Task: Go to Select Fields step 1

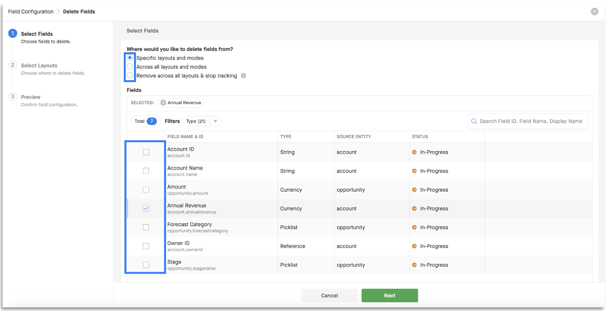Action: click(37, 34)
